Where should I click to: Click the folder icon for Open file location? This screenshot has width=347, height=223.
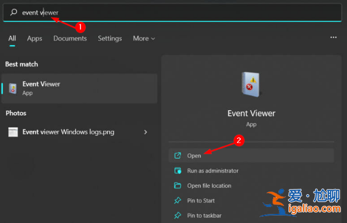177,186
